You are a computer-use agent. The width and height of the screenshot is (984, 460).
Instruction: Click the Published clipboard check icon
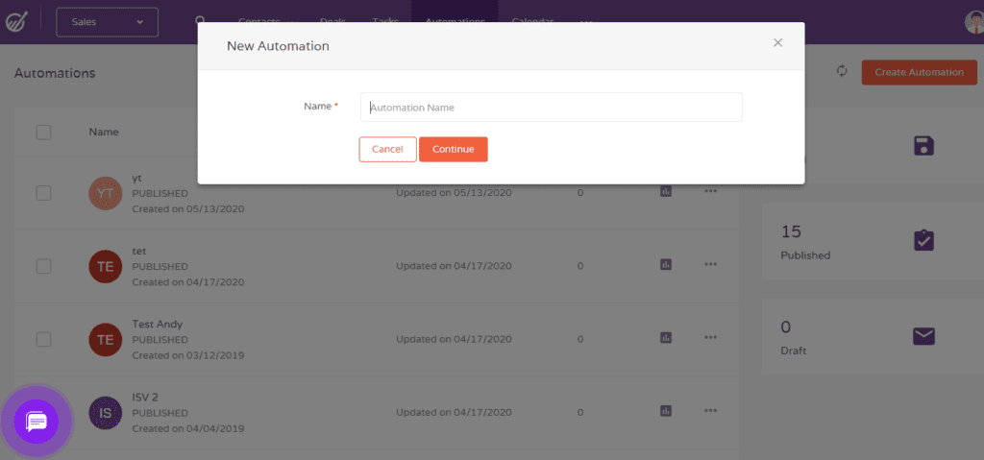tap(923, 240)
